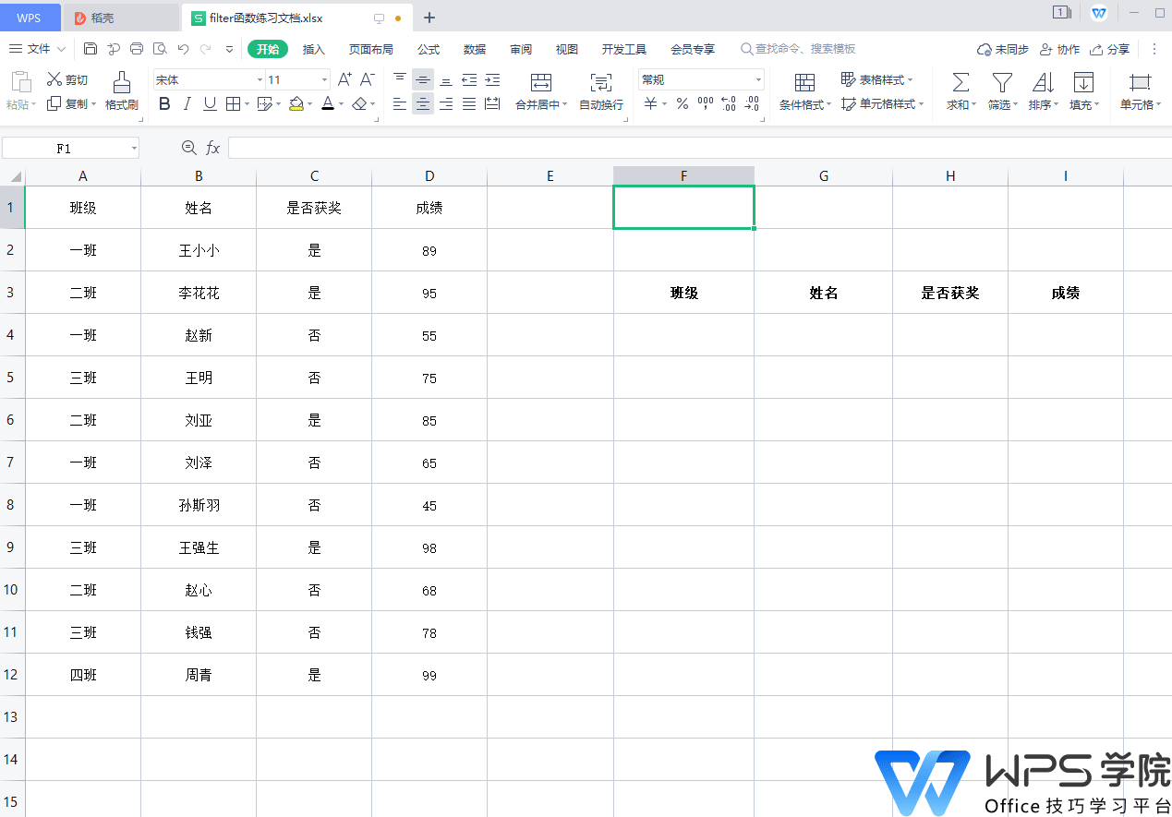Viewport: 1172px width, 817px height.
Task: Select cell containing 李花花
Action: 199,293
